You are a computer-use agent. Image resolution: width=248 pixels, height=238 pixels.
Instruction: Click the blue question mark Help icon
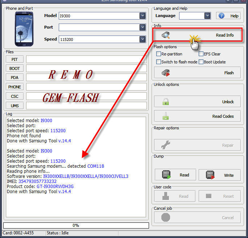click(x=222, y=16)
